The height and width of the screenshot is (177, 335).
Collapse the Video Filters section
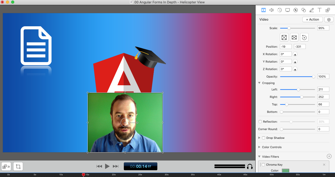(x=259, y=156)
